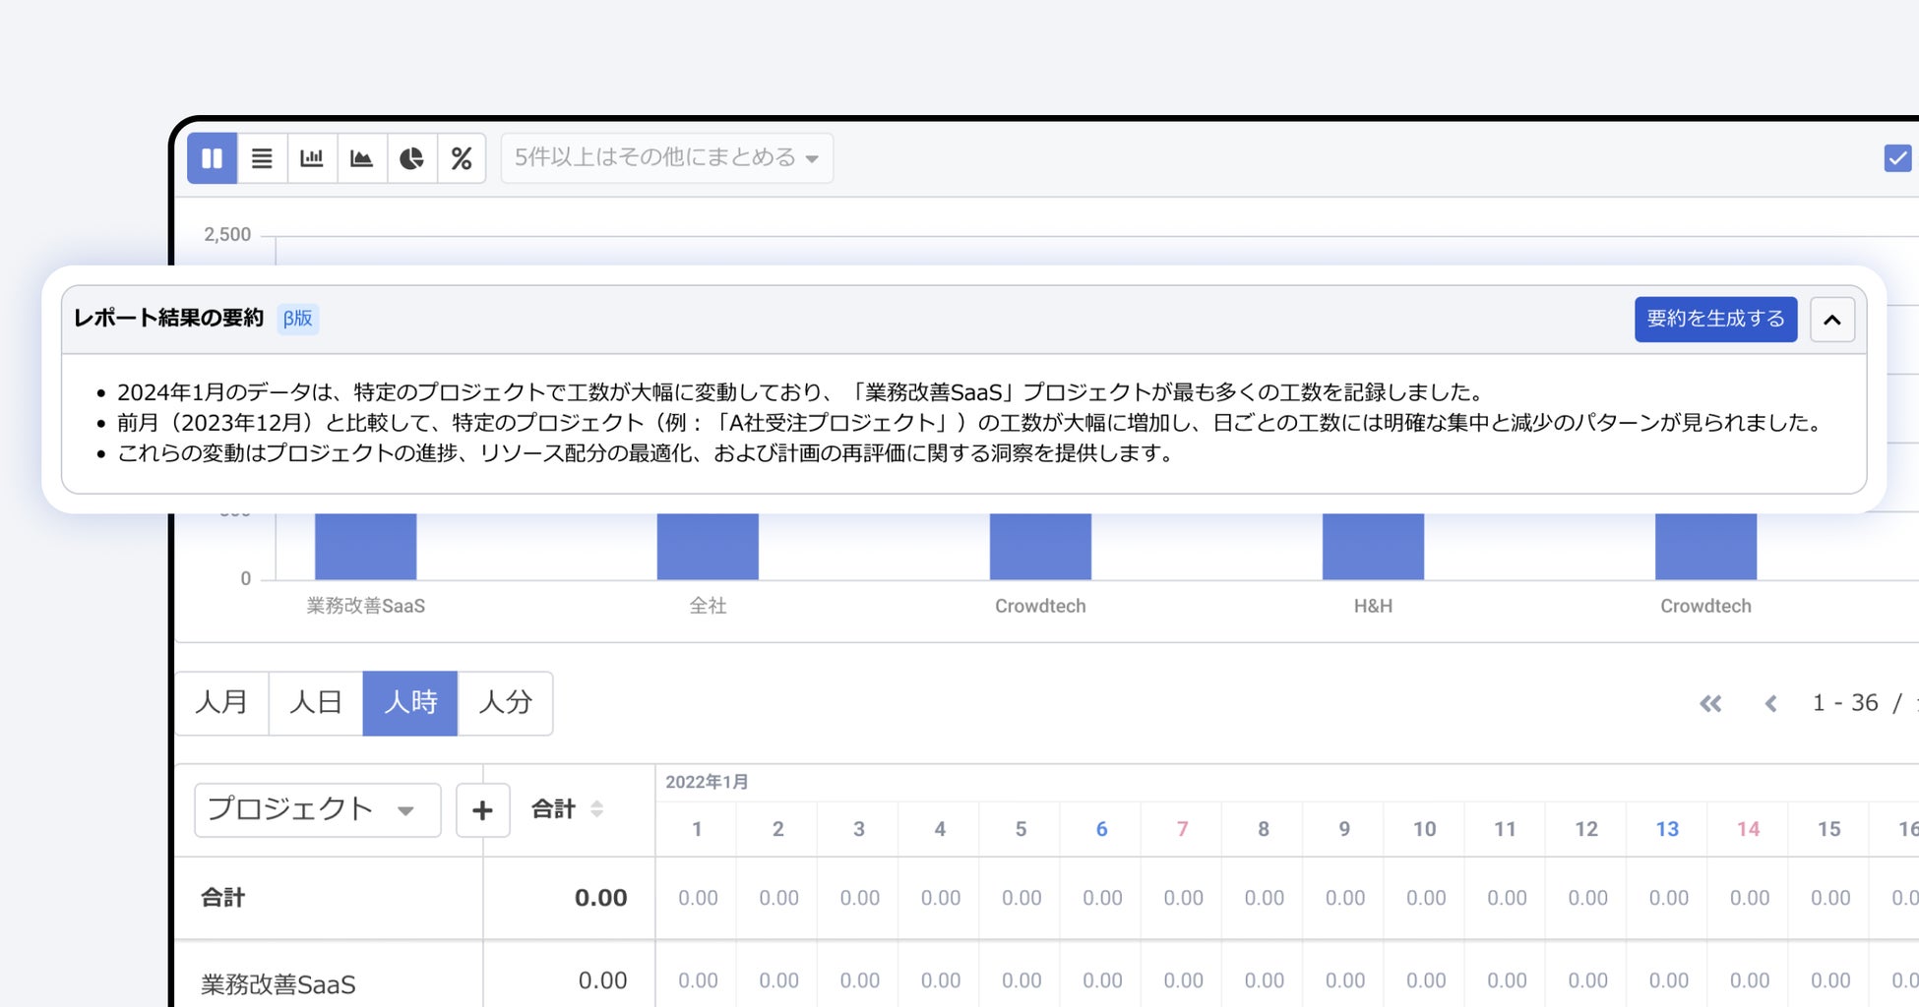Collapse the レポート結果の要約 panel
Image resolution: width=1919 pixels, height=1007 pixels.
coord(1832,320)
